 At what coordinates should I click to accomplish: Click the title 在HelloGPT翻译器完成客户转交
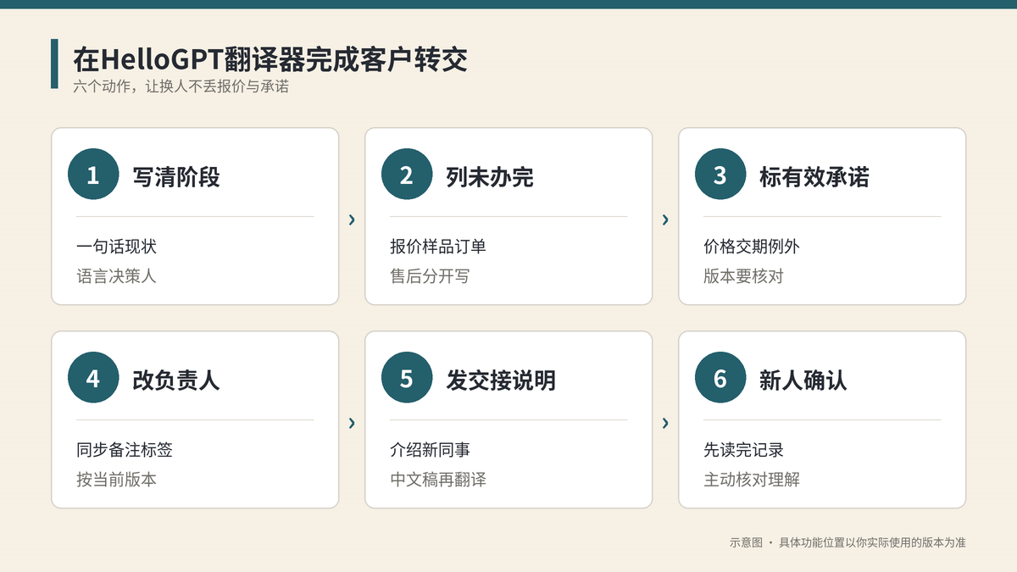pyautogui.click(x=270, y=59)
